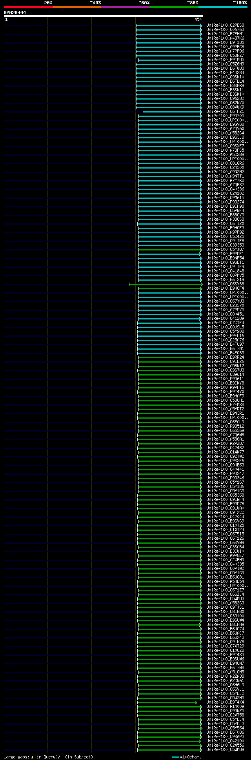This screenshot has width=251, height=760.
Task: Open the UniRef100_Q25A76 hit label
Action: (225, 340)
